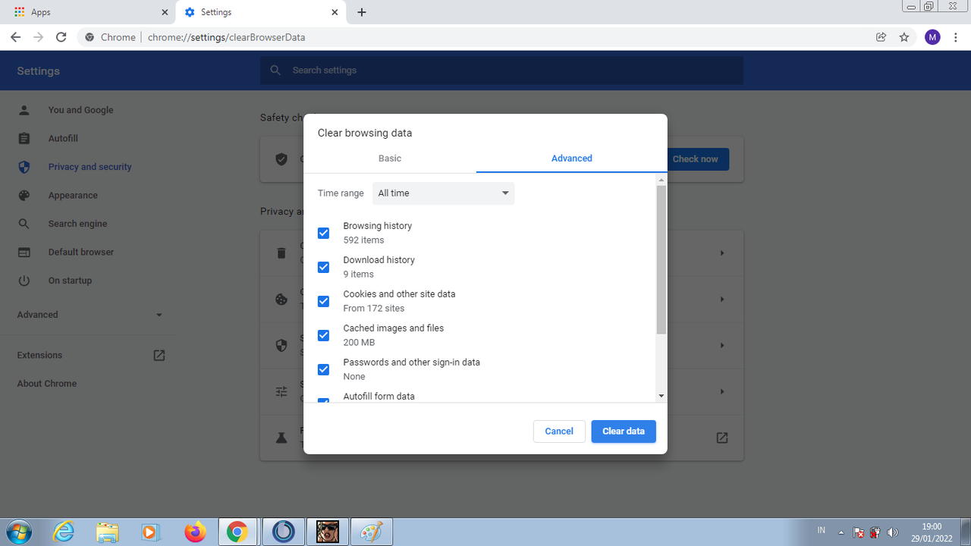This screenshot has width=971, height=546.
Task: Click the Settings search magnifier icon
Action: (275, 71)
